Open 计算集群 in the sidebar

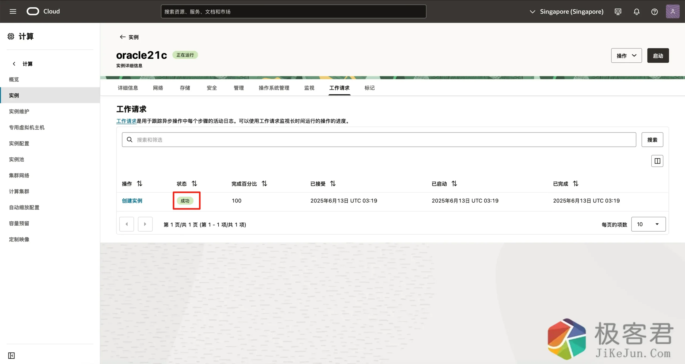point(50,191)
